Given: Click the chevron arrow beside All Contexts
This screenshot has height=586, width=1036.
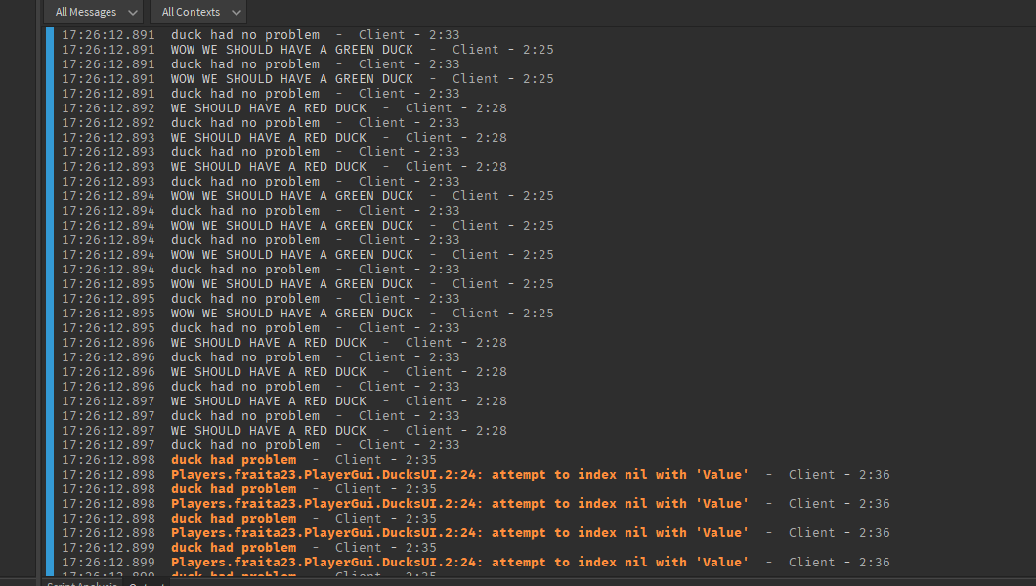Looking at the screenshot, I should coord(237,13).
